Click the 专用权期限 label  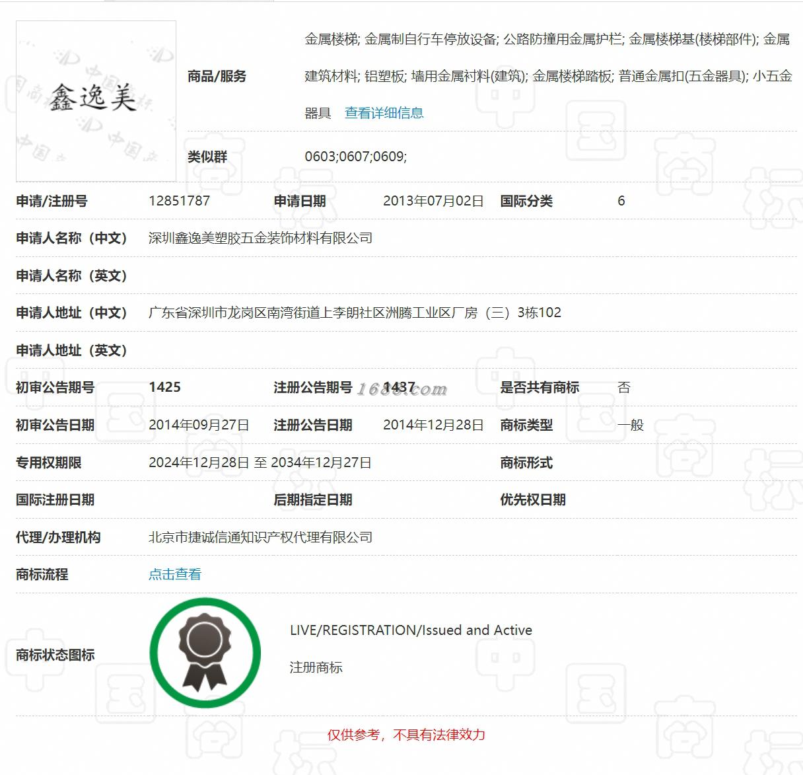(49, 462)
